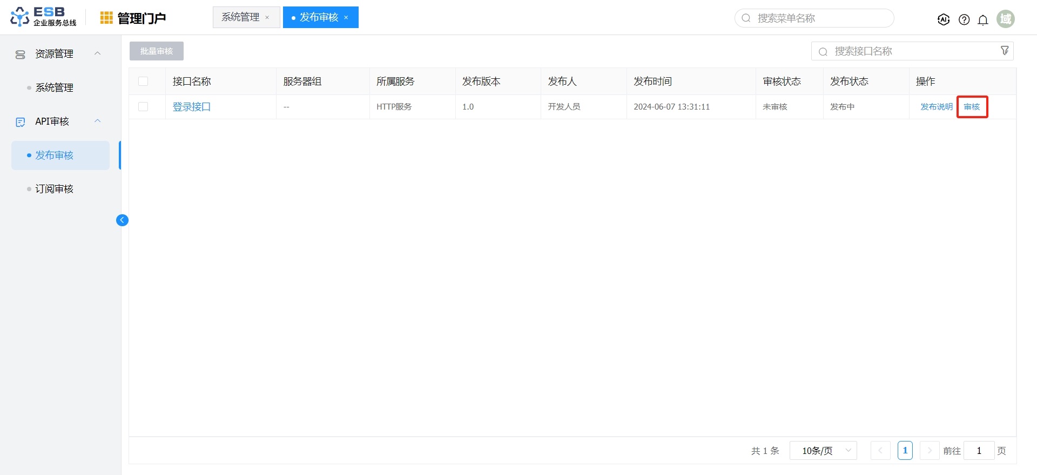Open the 发布说明 link

tap(936, 107)
